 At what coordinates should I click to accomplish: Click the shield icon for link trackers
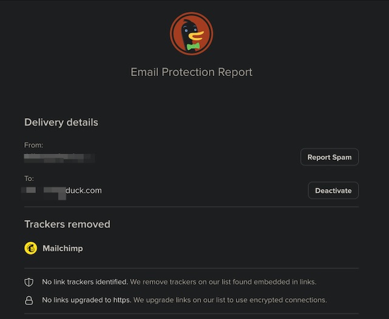pyautogui.click(x=29, y=282)
